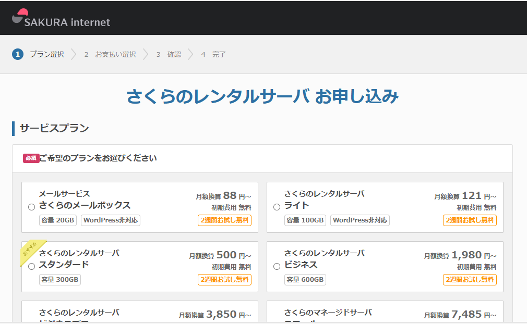Click step 2 お支払い選択 in progress bar
The width and height of the screenshot is (527, 324).
tap(110, 54)
